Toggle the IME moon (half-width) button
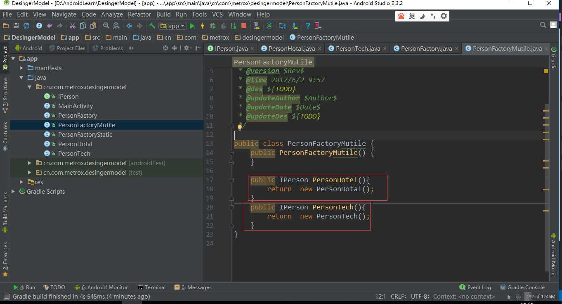Screen dimensions: 562x304 pos(422,16)
